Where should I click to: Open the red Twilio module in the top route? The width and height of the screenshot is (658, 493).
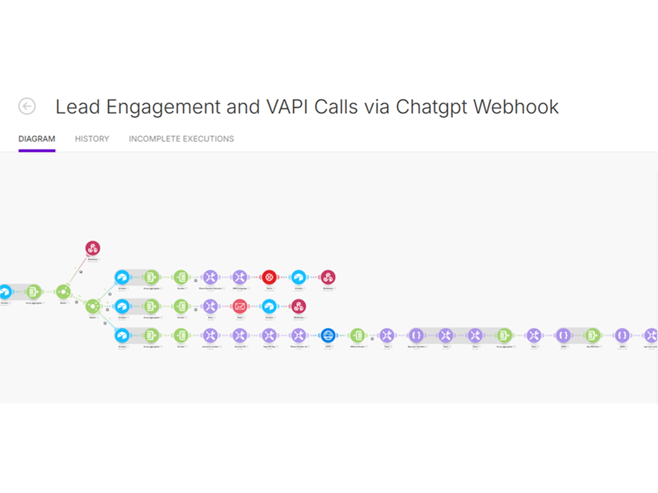270,277
